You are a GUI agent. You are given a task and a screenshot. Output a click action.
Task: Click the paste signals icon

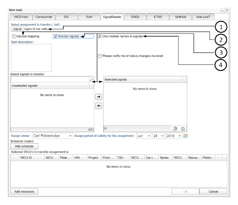(183, 129)
